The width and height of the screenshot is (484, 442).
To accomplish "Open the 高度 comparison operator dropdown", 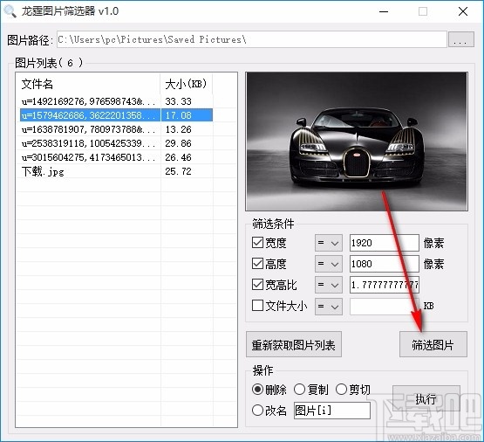I will [329, 264].
